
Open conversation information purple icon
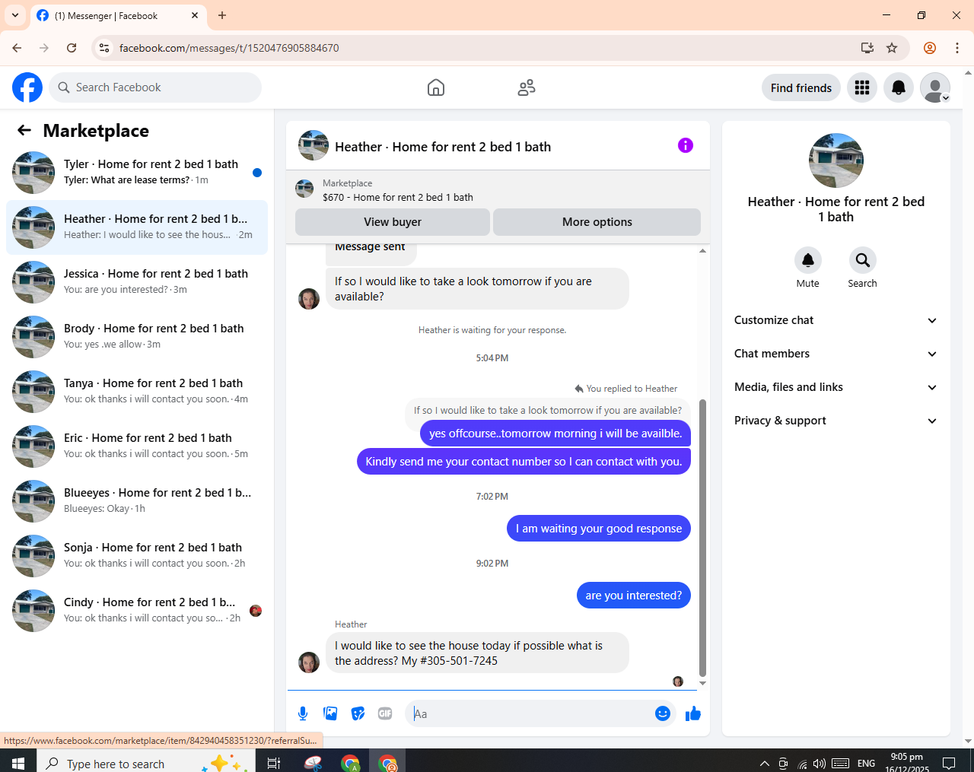tap(686, 145)
